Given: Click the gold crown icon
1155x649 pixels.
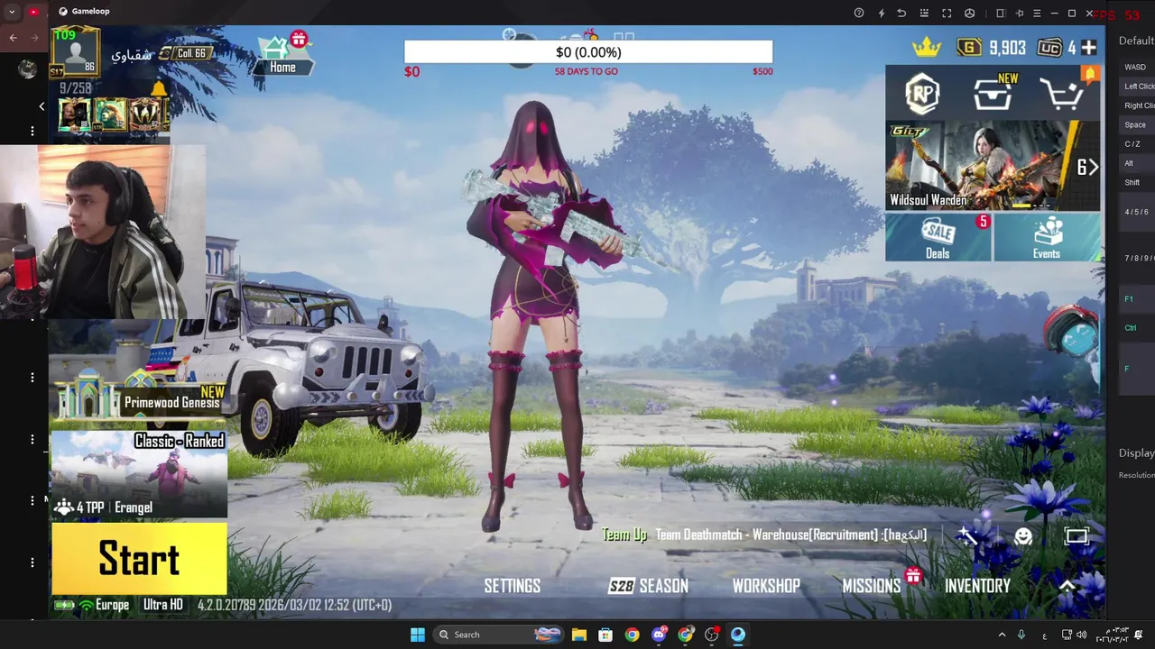Looking at the screenshot, I should [x=927, y=47].
